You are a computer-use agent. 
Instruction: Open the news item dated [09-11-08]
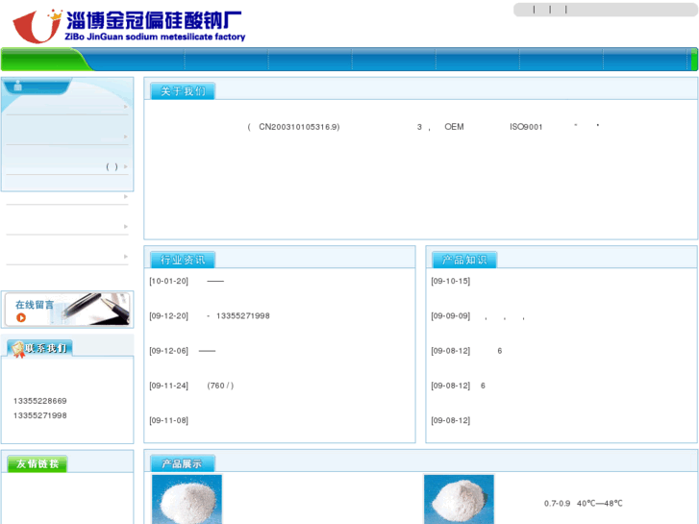tap(169, 420)
